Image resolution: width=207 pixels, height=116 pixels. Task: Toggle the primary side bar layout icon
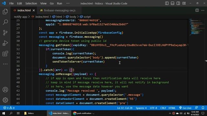coord(167,3)
